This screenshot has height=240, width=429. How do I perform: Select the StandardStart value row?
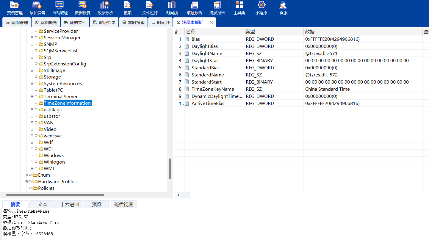tap(302, 82)
